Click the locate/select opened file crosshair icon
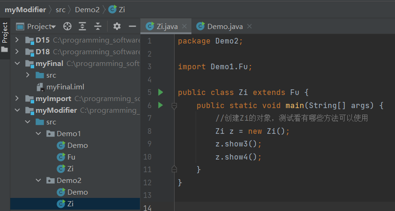The height and width of the screenshot is (211, 395). point(67,26)
